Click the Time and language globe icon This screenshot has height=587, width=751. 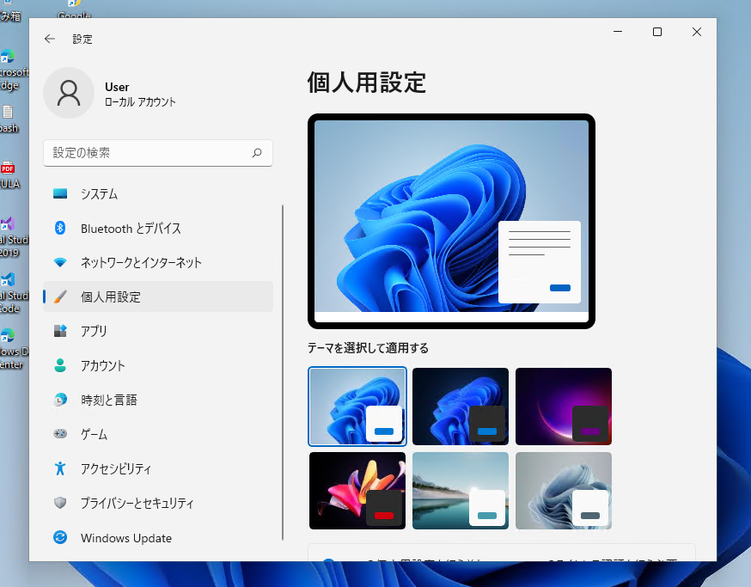[60, 400]
